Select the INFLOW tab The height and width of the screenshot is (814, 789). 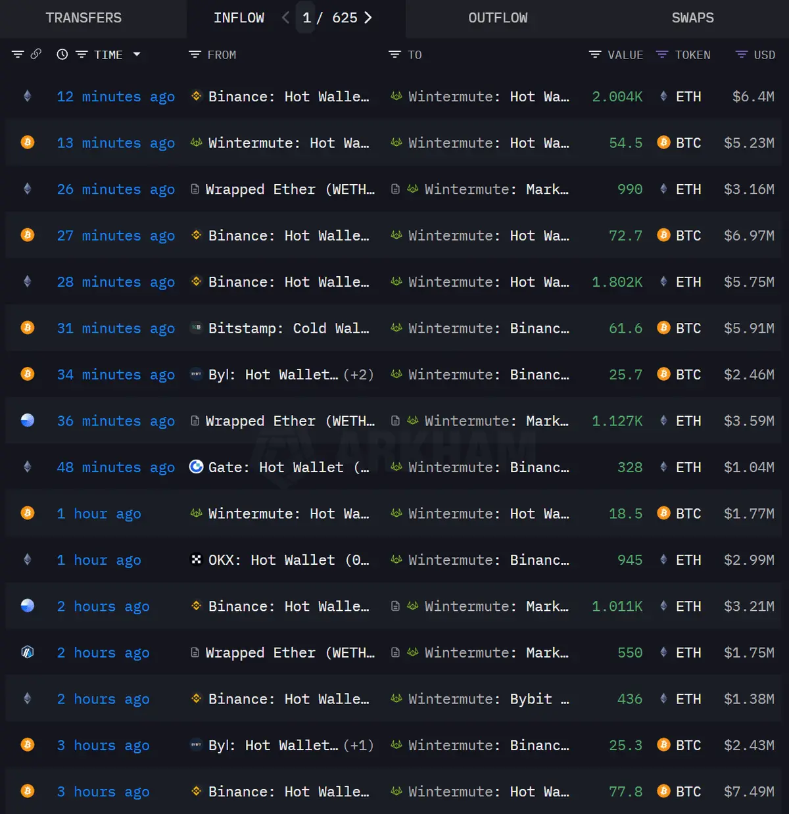pos(239,18)
